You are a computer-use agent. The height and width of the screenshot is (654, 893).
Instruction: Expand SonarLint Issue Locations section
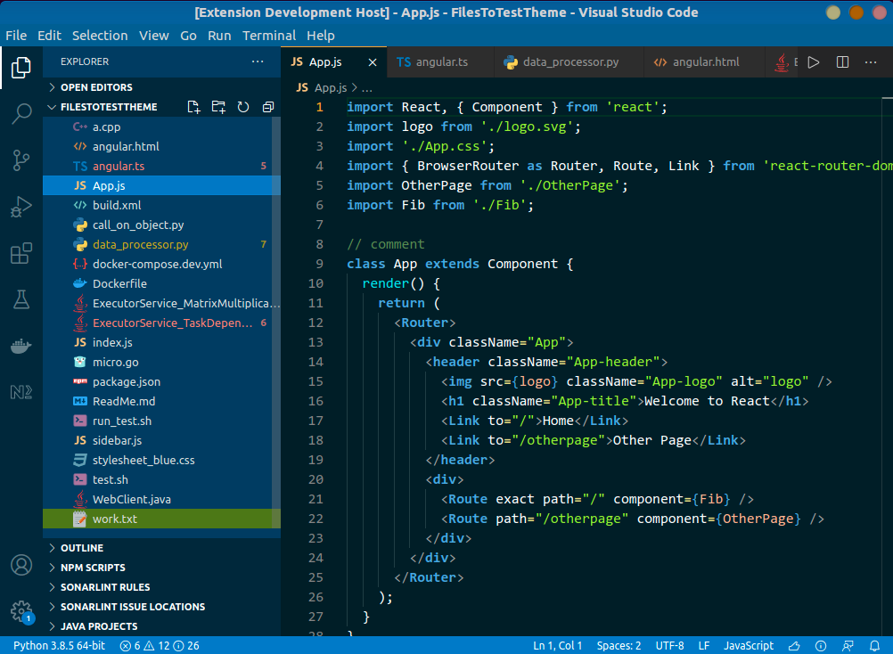tap(161, 607)
